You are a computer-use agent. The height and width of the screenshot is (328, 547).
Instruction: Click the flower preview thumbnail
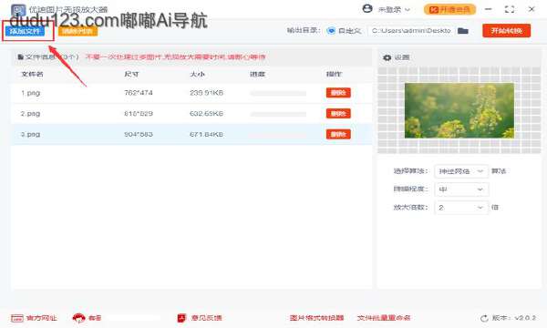[x=459, y=110]
